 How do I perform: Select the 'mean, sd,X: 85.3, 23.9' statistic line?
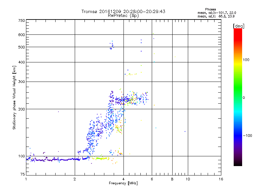pos(216,16)
